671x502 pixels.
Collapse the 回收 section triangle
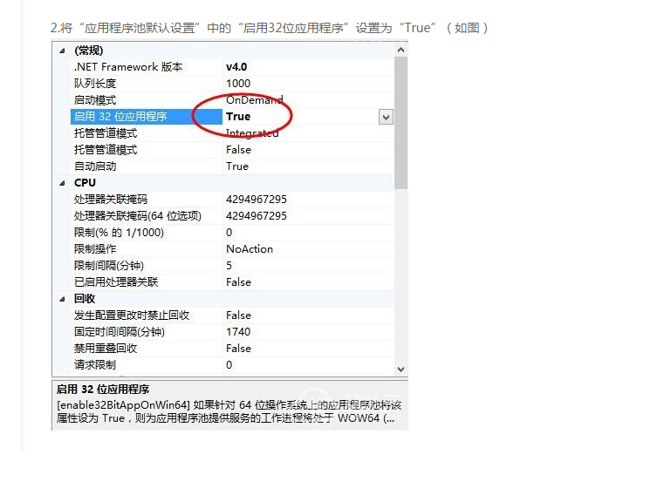(x=62, y=299)
